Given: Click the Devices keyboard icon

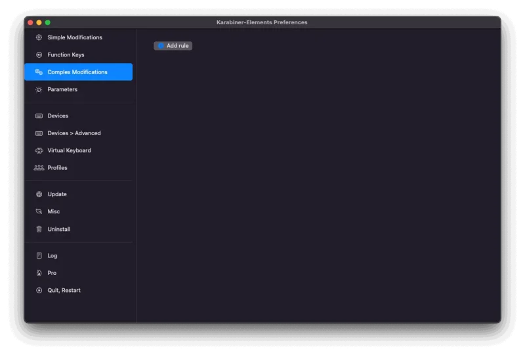Looking at the screenshot, I should 39,116.
